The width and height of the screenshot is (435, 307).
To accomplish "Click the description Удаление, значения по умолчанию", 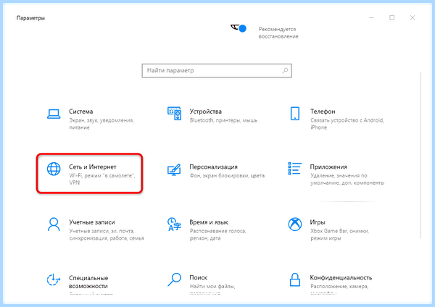I will pos(347,180).
